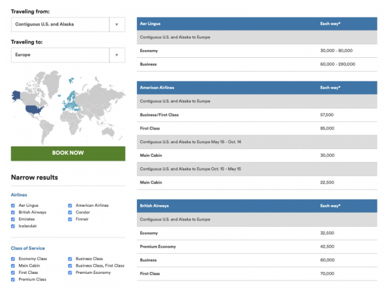This screenshot has width=391, height=294.
Task: Toggle the Main Cabin class filter
Action: pos(13,266)
